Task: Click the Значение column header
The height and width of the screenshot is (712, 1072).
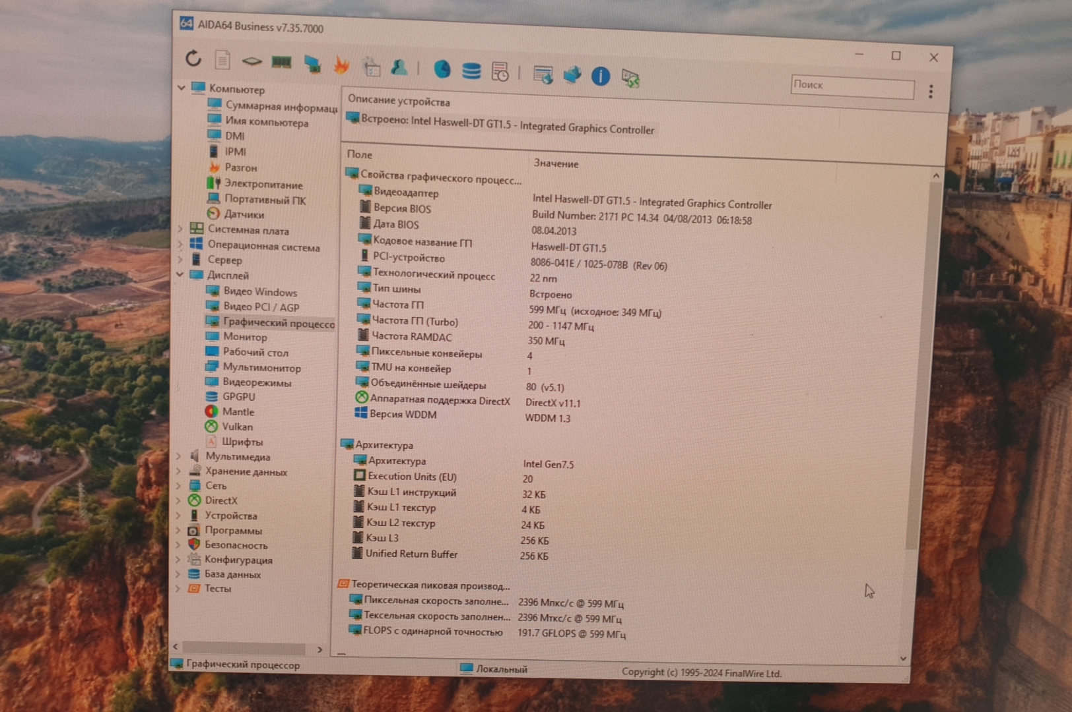Action: click(556, 163)
